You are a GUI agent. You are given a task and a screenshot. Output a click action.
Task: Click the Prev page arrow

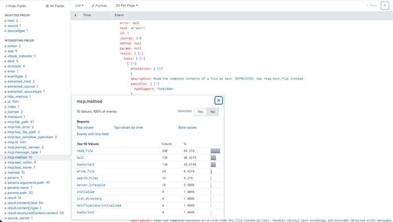pos(367,6)
